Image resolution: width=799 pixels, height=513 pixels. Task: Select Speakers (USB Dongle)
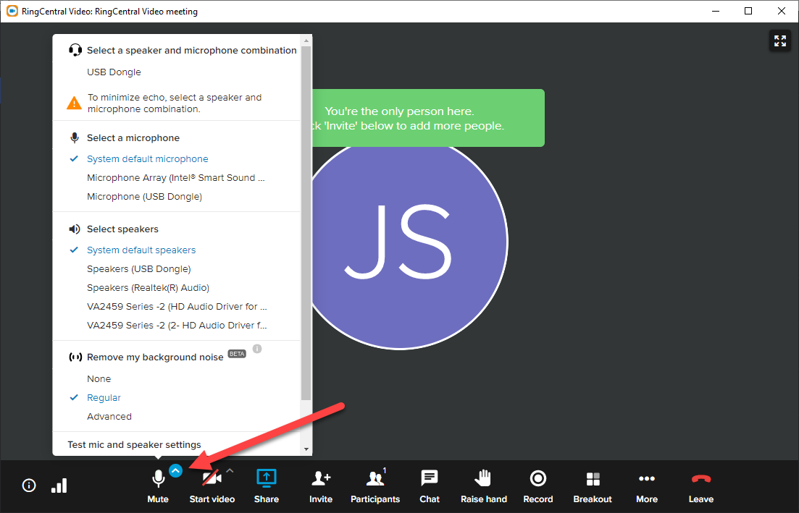click(x=138, y=268)
